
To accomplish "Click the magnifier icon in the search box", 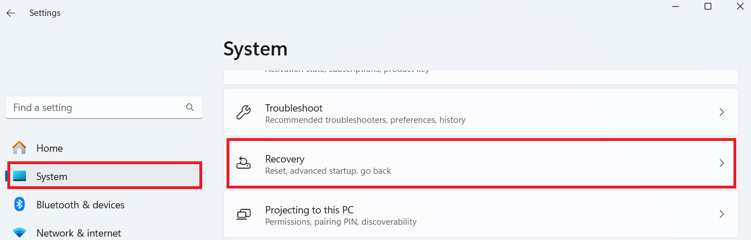I will [x=190, y=107].
